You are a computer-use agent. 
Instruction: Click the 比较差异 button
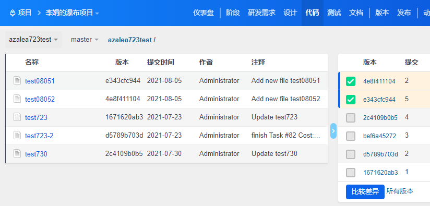coord(365,192)
